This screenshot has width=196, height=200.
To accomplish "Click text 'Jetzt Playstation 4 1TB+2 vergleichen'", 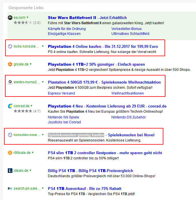I will [78, 70].
